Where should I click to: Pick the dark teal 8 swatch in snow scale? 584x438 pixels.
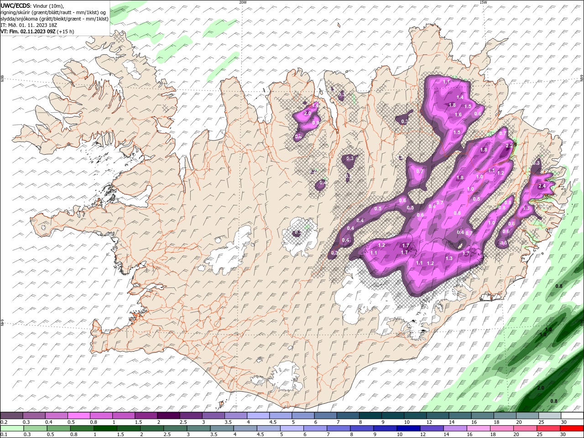370,416
